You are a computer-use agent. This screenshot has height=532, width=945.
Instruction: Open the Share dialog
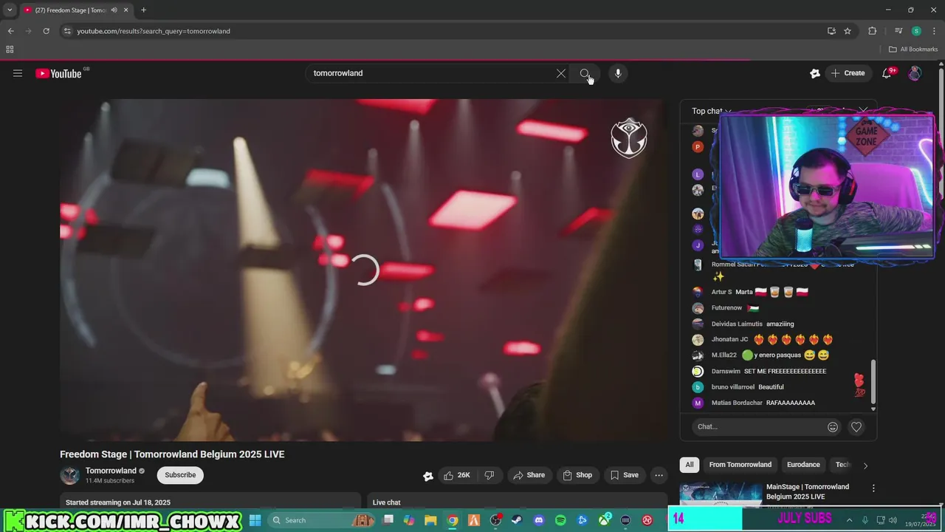pos(529,475)
